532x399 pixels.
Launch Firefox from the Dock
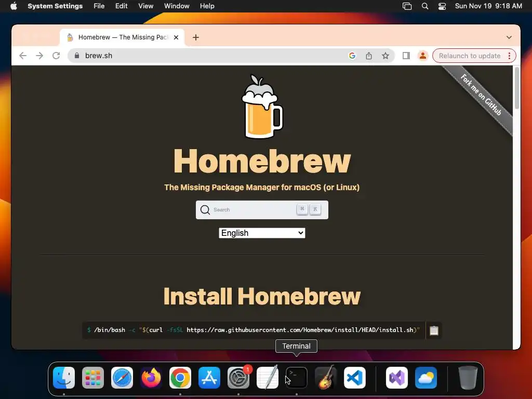click(151, 378)
